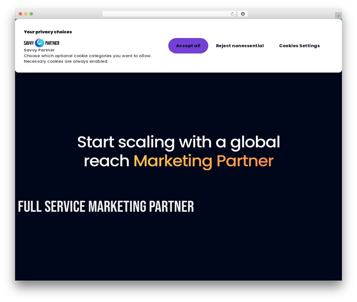Focus the browser address bar

click(x=169, y=14)
